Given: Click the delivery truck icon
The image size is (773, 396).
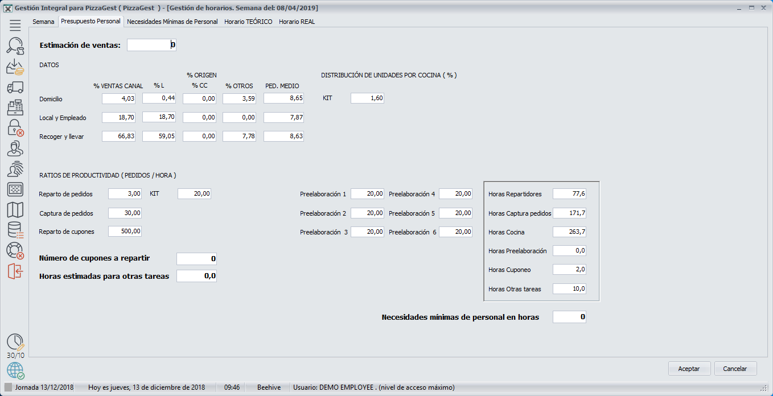Looking at the screenshot, I should point(15,87).
